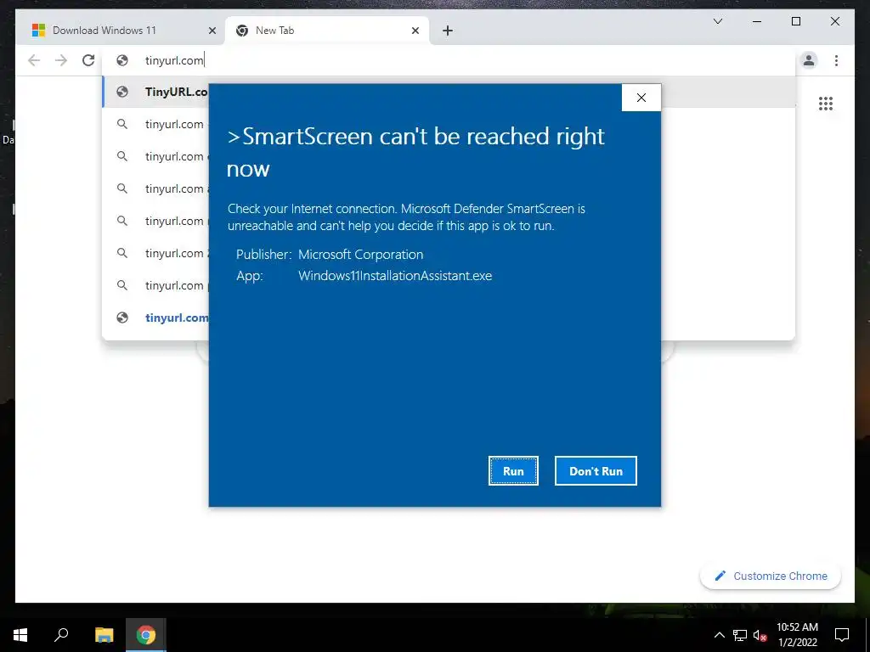Show hidden system tray icons
The image size is (870, 652).
pyautogui.click(x=719, y=635)
